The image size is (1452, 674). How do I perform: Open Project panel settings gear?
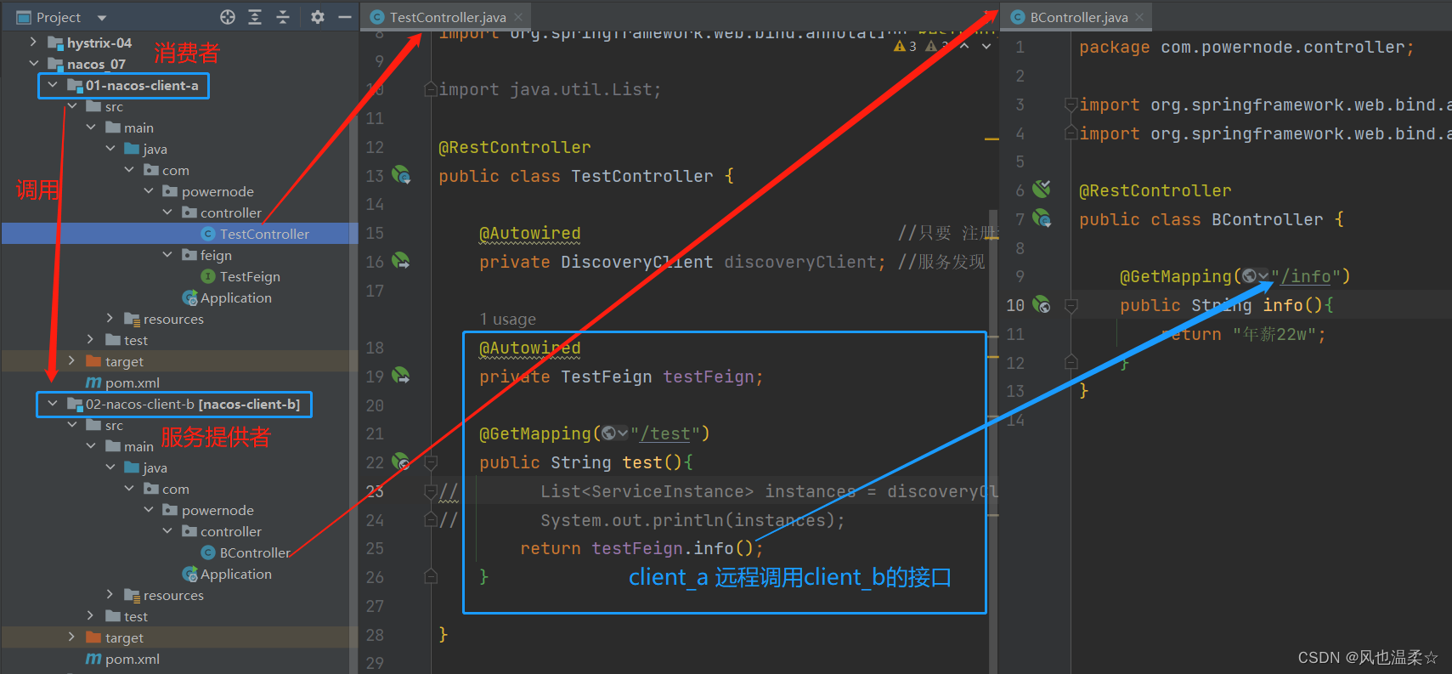click(x=317, y=17)
